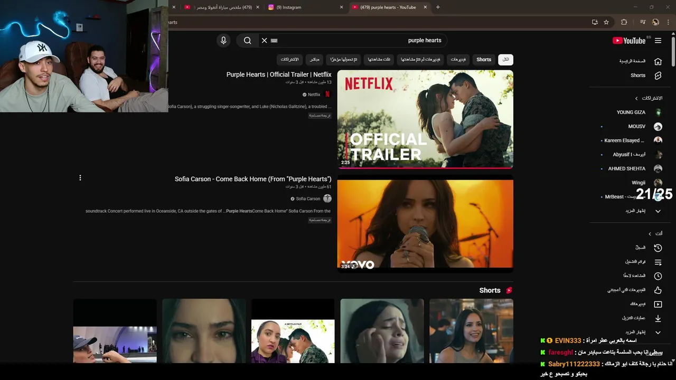Click the bookmark star in address bar

click(x=606, y=22)
